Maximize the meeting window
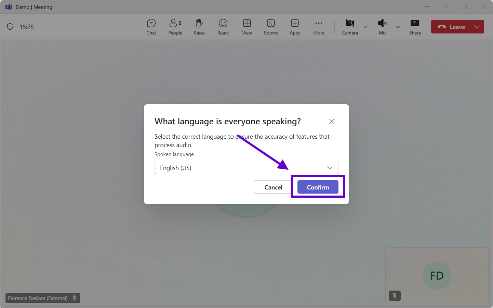The width and height of the screenshot is (493, 308). (x=465, y=7)
